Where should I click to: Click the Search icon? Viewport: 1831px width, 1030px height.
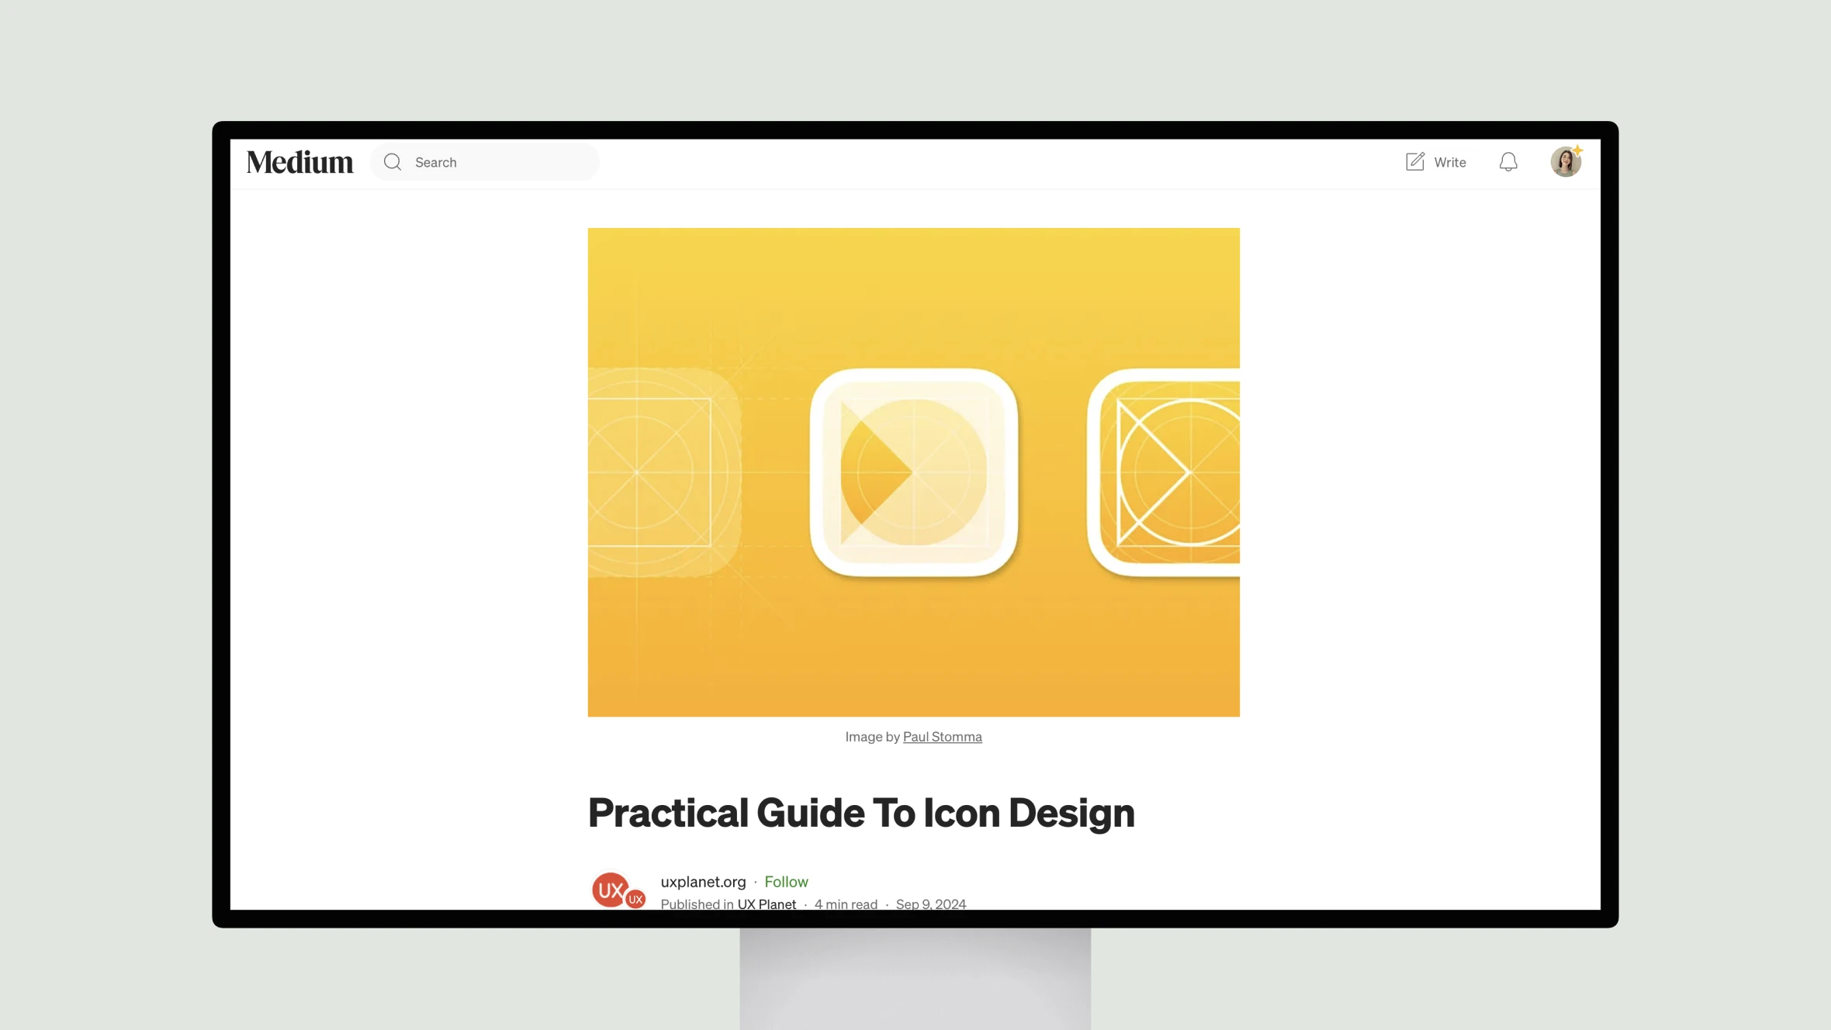point(393,161)
